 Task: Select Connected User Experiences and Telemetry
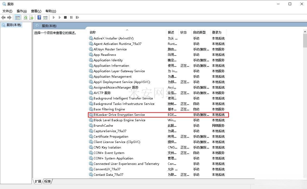pos(126,164)
